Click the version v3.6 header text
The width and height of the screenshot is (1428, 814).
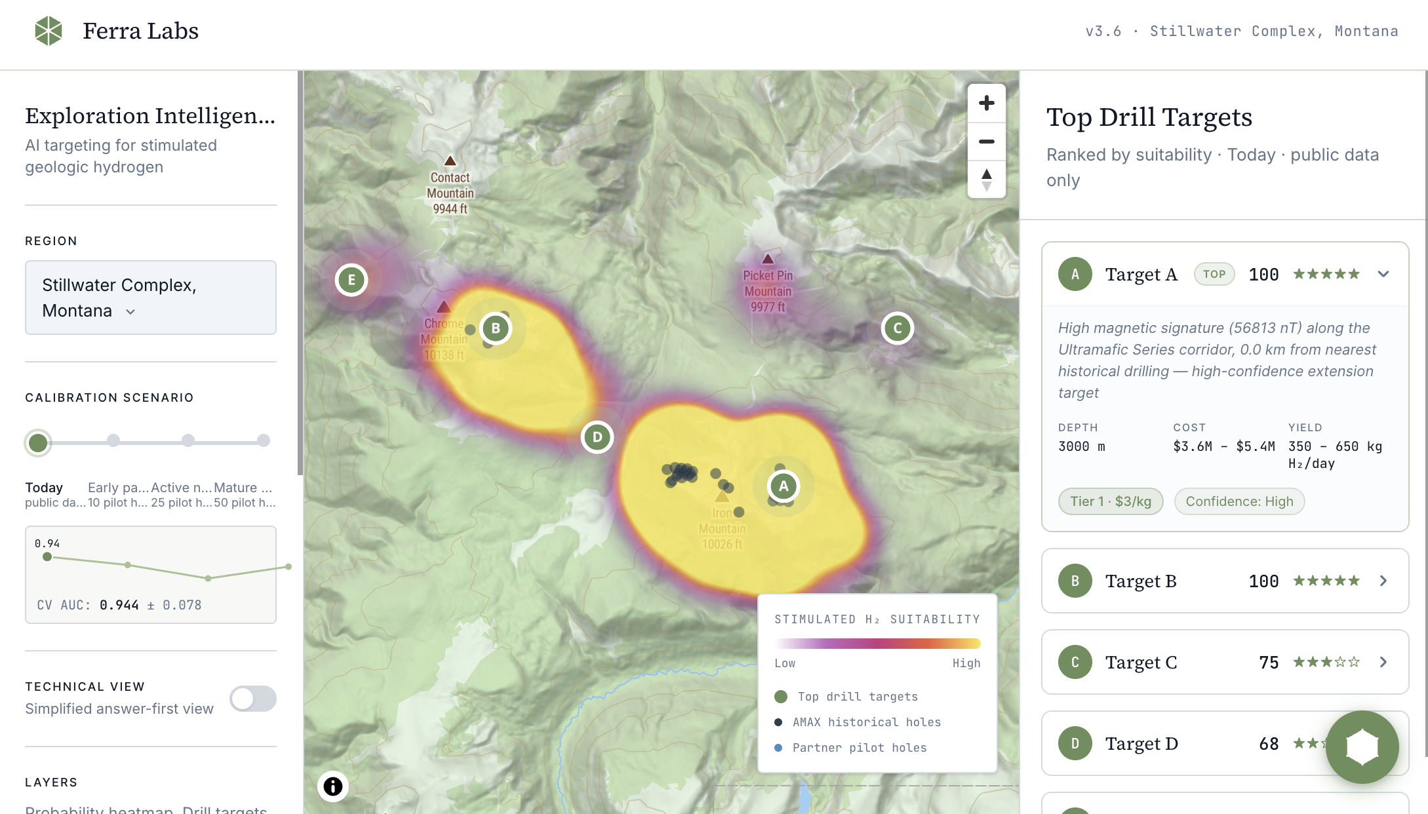point(1103,31)
